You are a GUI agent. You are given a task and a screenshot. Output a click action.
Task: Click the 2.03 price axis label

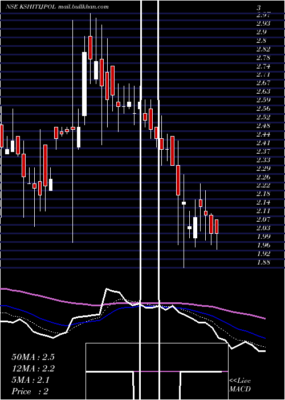[263, 228]
